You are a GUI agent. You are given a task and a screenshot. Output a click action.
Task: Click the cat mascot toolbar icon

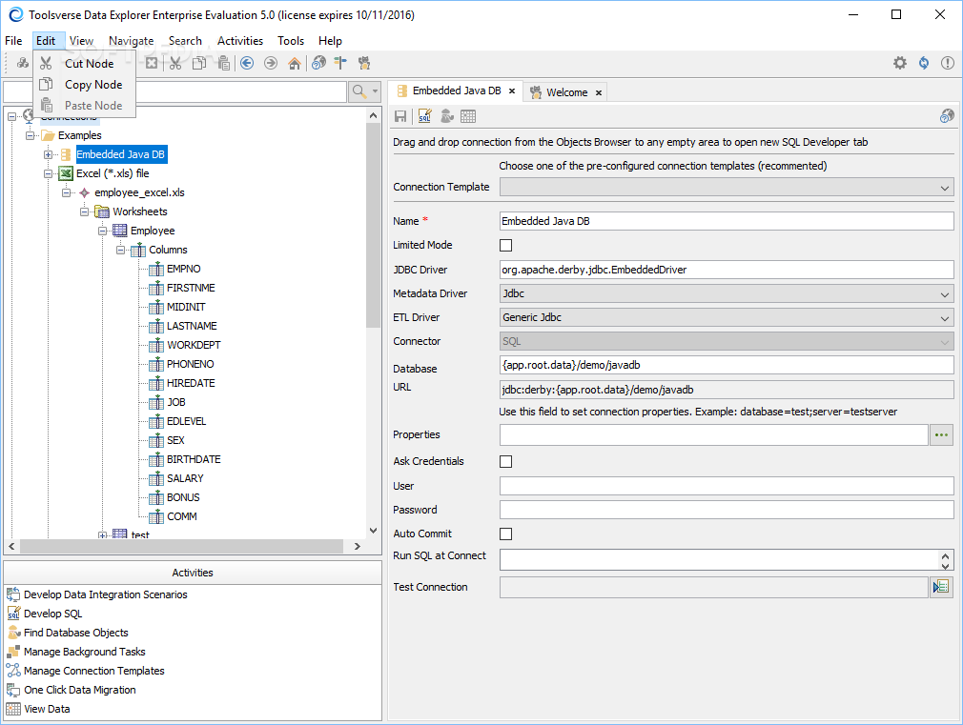coord(365,63)
